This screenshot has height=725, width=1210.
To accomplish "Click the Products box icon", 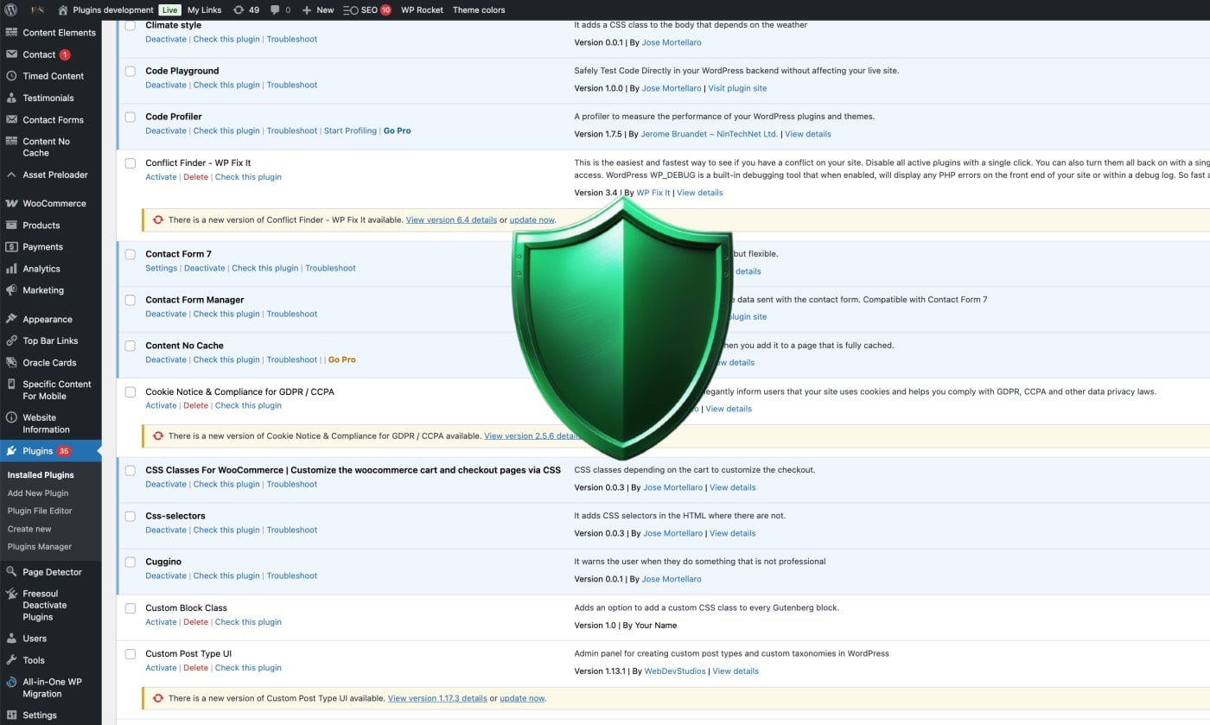I will [11, 225].
